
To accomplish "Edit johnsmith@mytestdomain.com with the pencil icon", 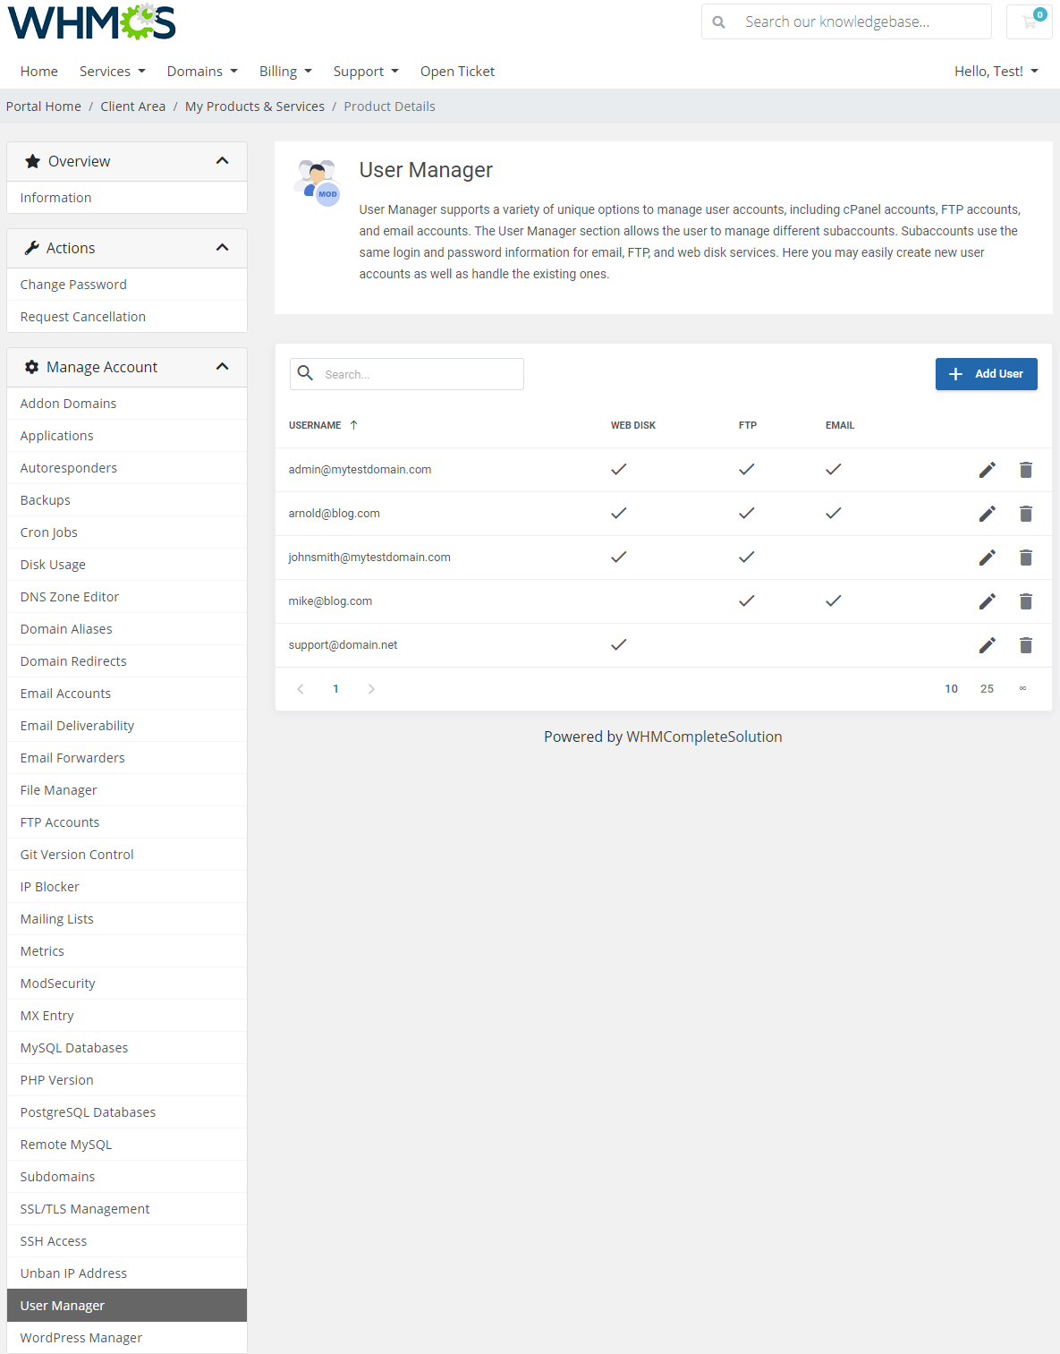I will point(987,557).
